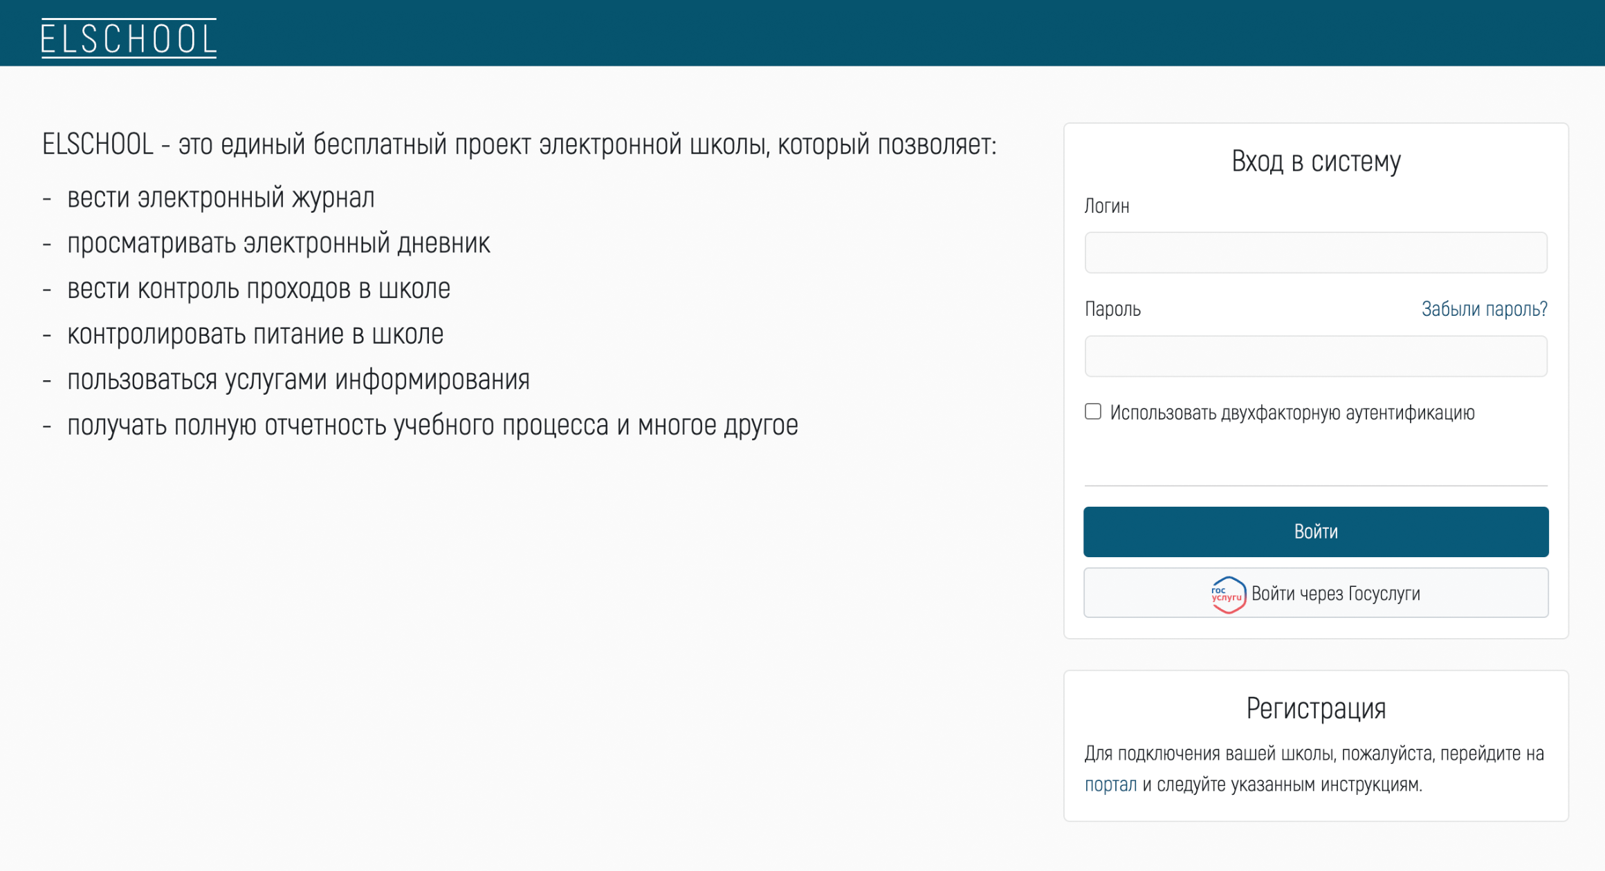The image size is (1605, 871).
Task: Select the label Использовать двухфакторную аутентификацию
Action: click(x=1292, y=413)
